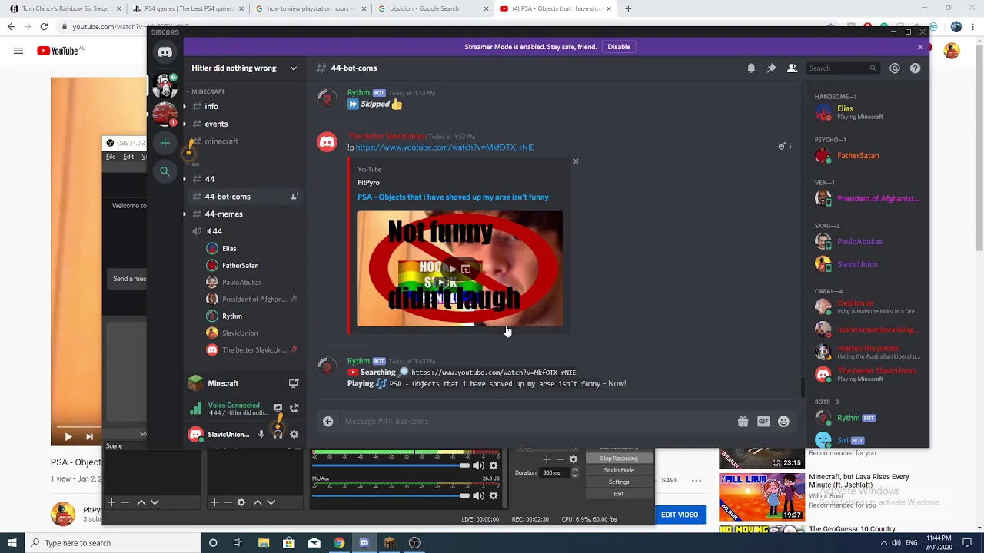
Task: Open notification settings bell icon
Action: (x=751, y=68)
